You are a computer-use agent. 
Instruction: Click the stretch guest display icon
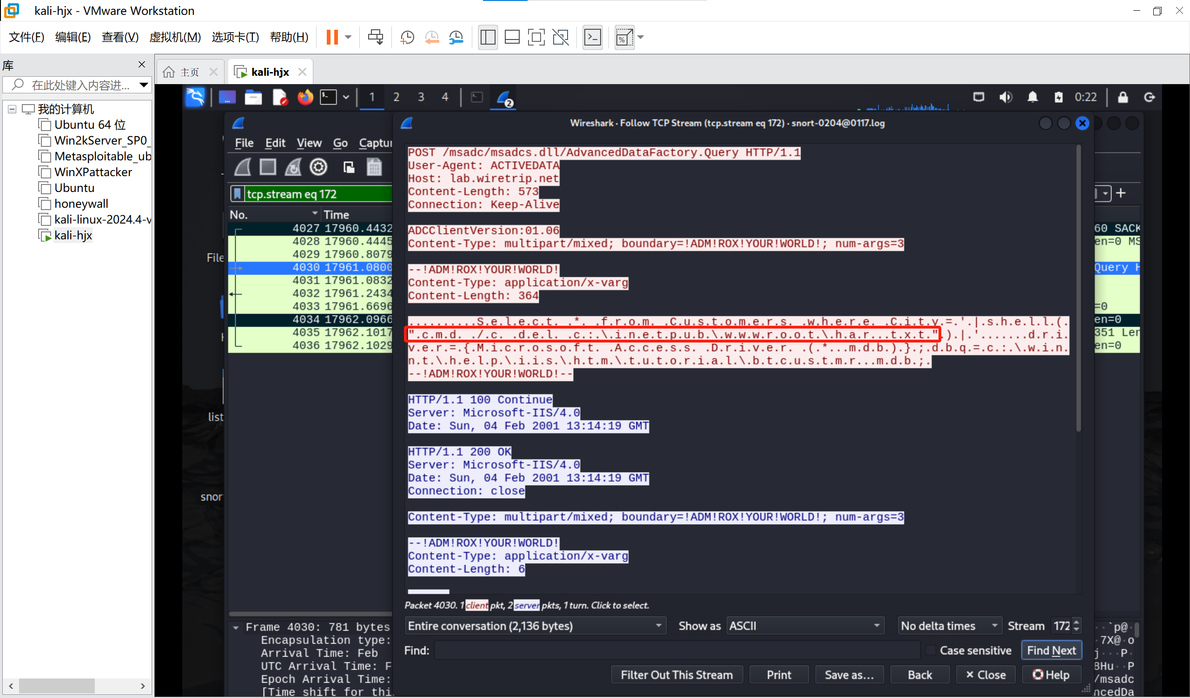[x=624, y=37]
